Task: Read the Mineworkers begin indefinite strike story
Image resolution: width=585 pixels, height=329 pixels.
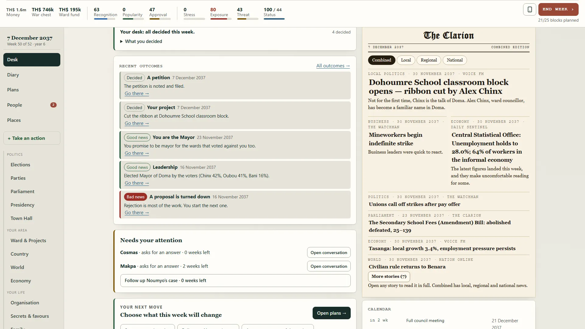Action: 395,139
